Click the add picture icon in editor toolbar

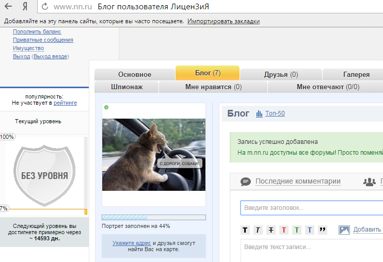[344, 230]
